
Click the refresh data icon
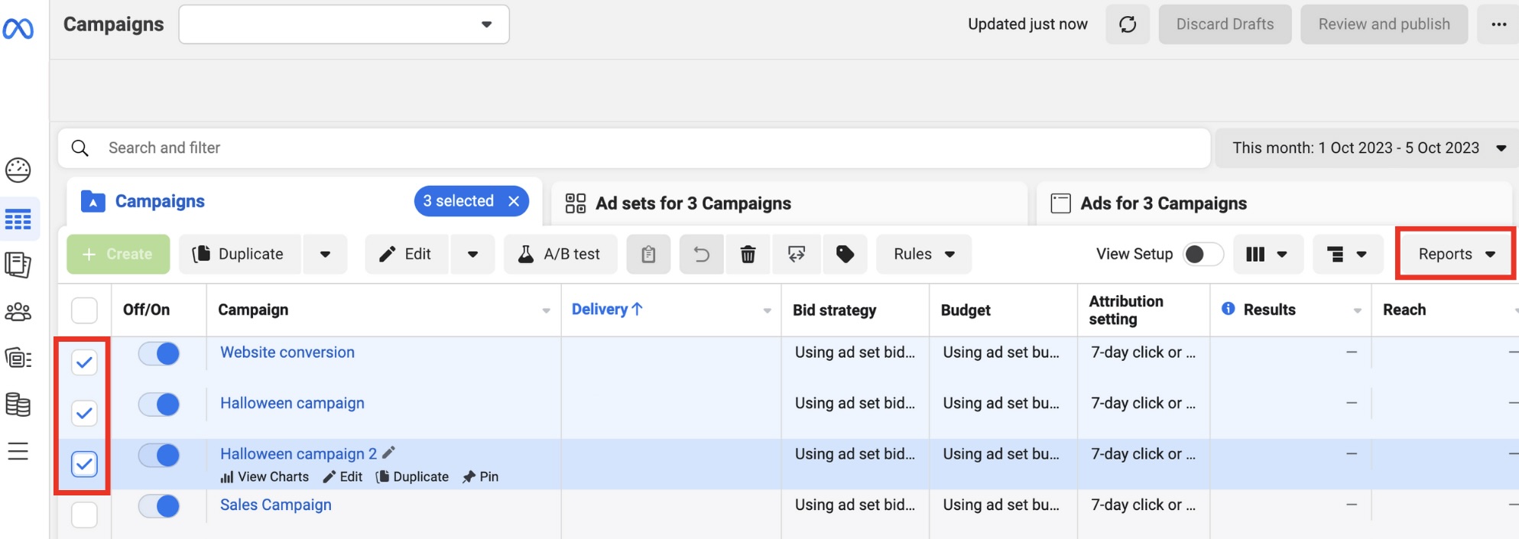click(1128, 24)
